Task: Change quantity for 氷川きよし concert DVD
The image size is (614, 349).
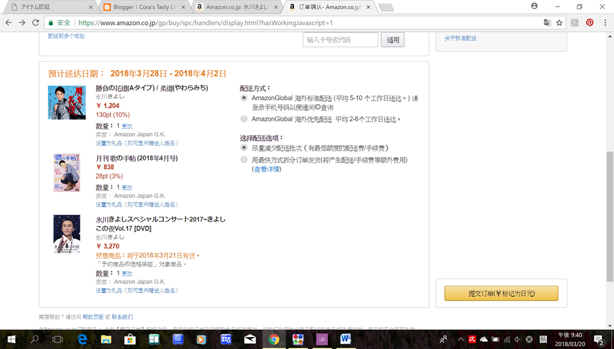Action: pos(127,274)
